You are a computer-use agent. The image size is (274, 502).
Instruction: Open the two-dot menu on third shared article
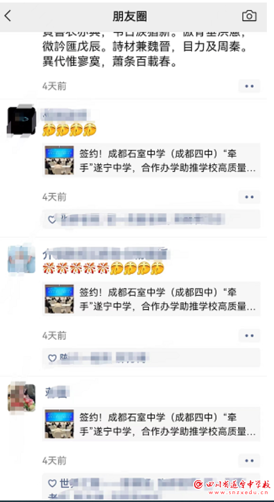coord(250,461)
